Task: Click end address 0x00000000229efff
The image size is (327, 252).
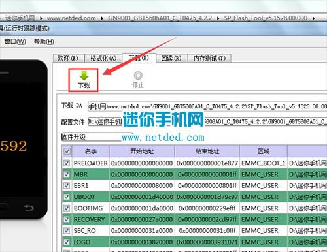Action: click(207, 208)
